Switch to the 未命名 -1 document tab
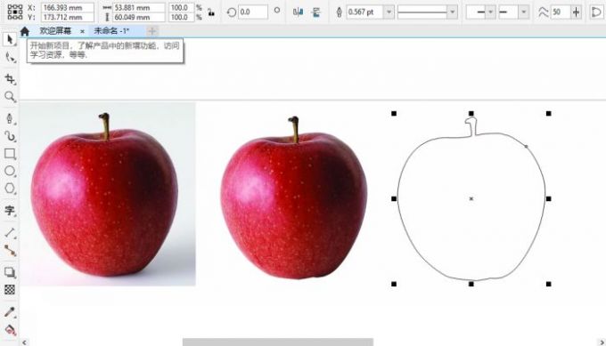This screenshot has height=346, width=606. pyautogui.click(x=111, y=31)
